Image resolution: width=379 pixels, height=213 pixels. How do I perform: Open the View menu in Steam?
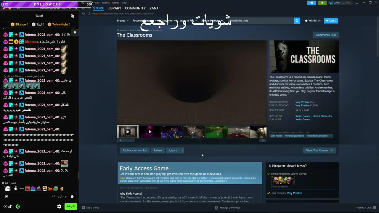tap(97, 3)
